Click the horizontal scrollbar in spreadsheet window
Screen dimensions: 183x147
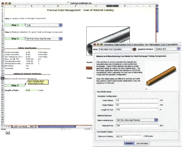tap(57, 127)
